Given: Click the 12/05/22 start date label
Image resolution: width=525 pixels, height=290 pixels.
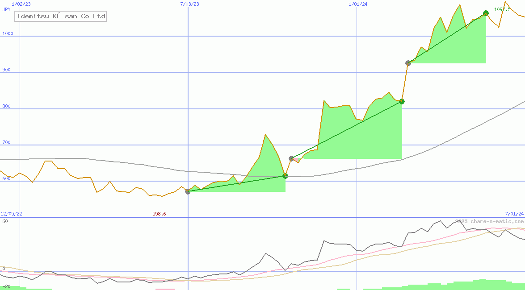Looking at the screenshot, I should [11, 214].
